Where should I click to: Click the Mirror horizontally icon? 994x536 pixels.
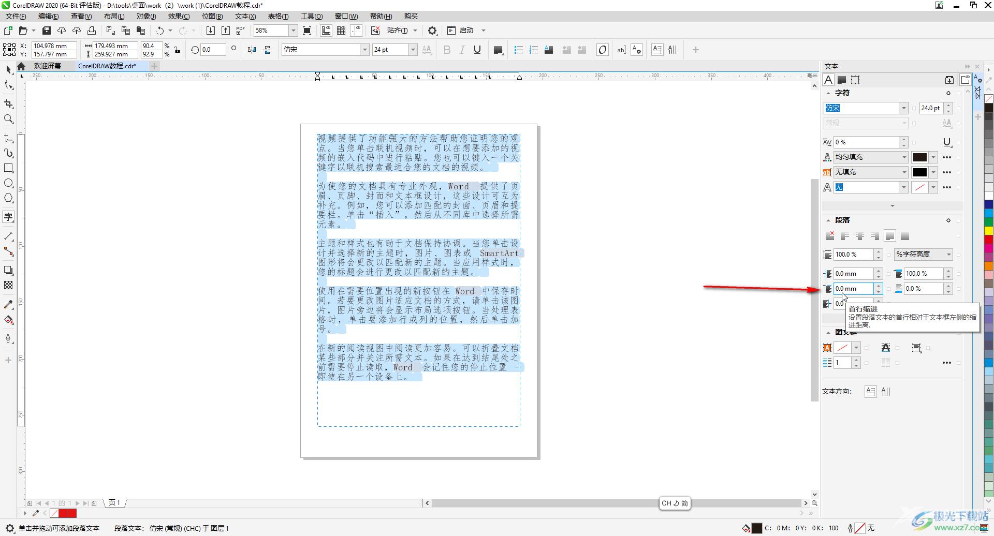coord(252,50)
